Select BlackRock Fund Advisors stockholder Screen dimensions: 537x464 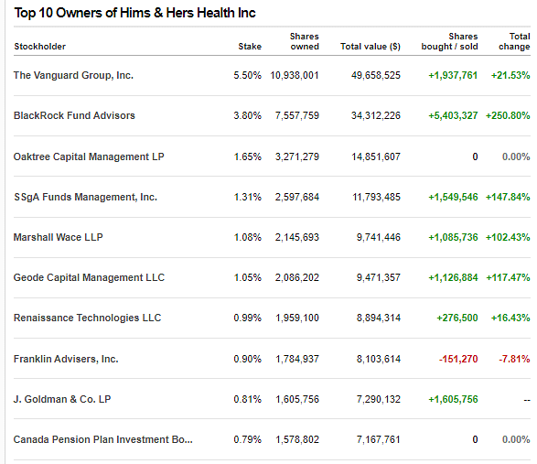74,116
